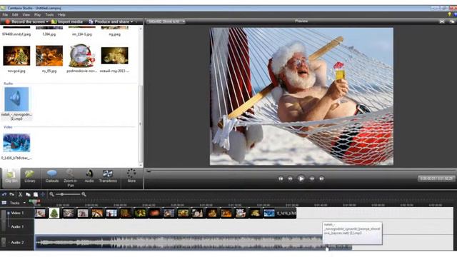457x257 pixels.
Task: Click the Undo icon on timeline toolbar
Action: click(4, 194)
